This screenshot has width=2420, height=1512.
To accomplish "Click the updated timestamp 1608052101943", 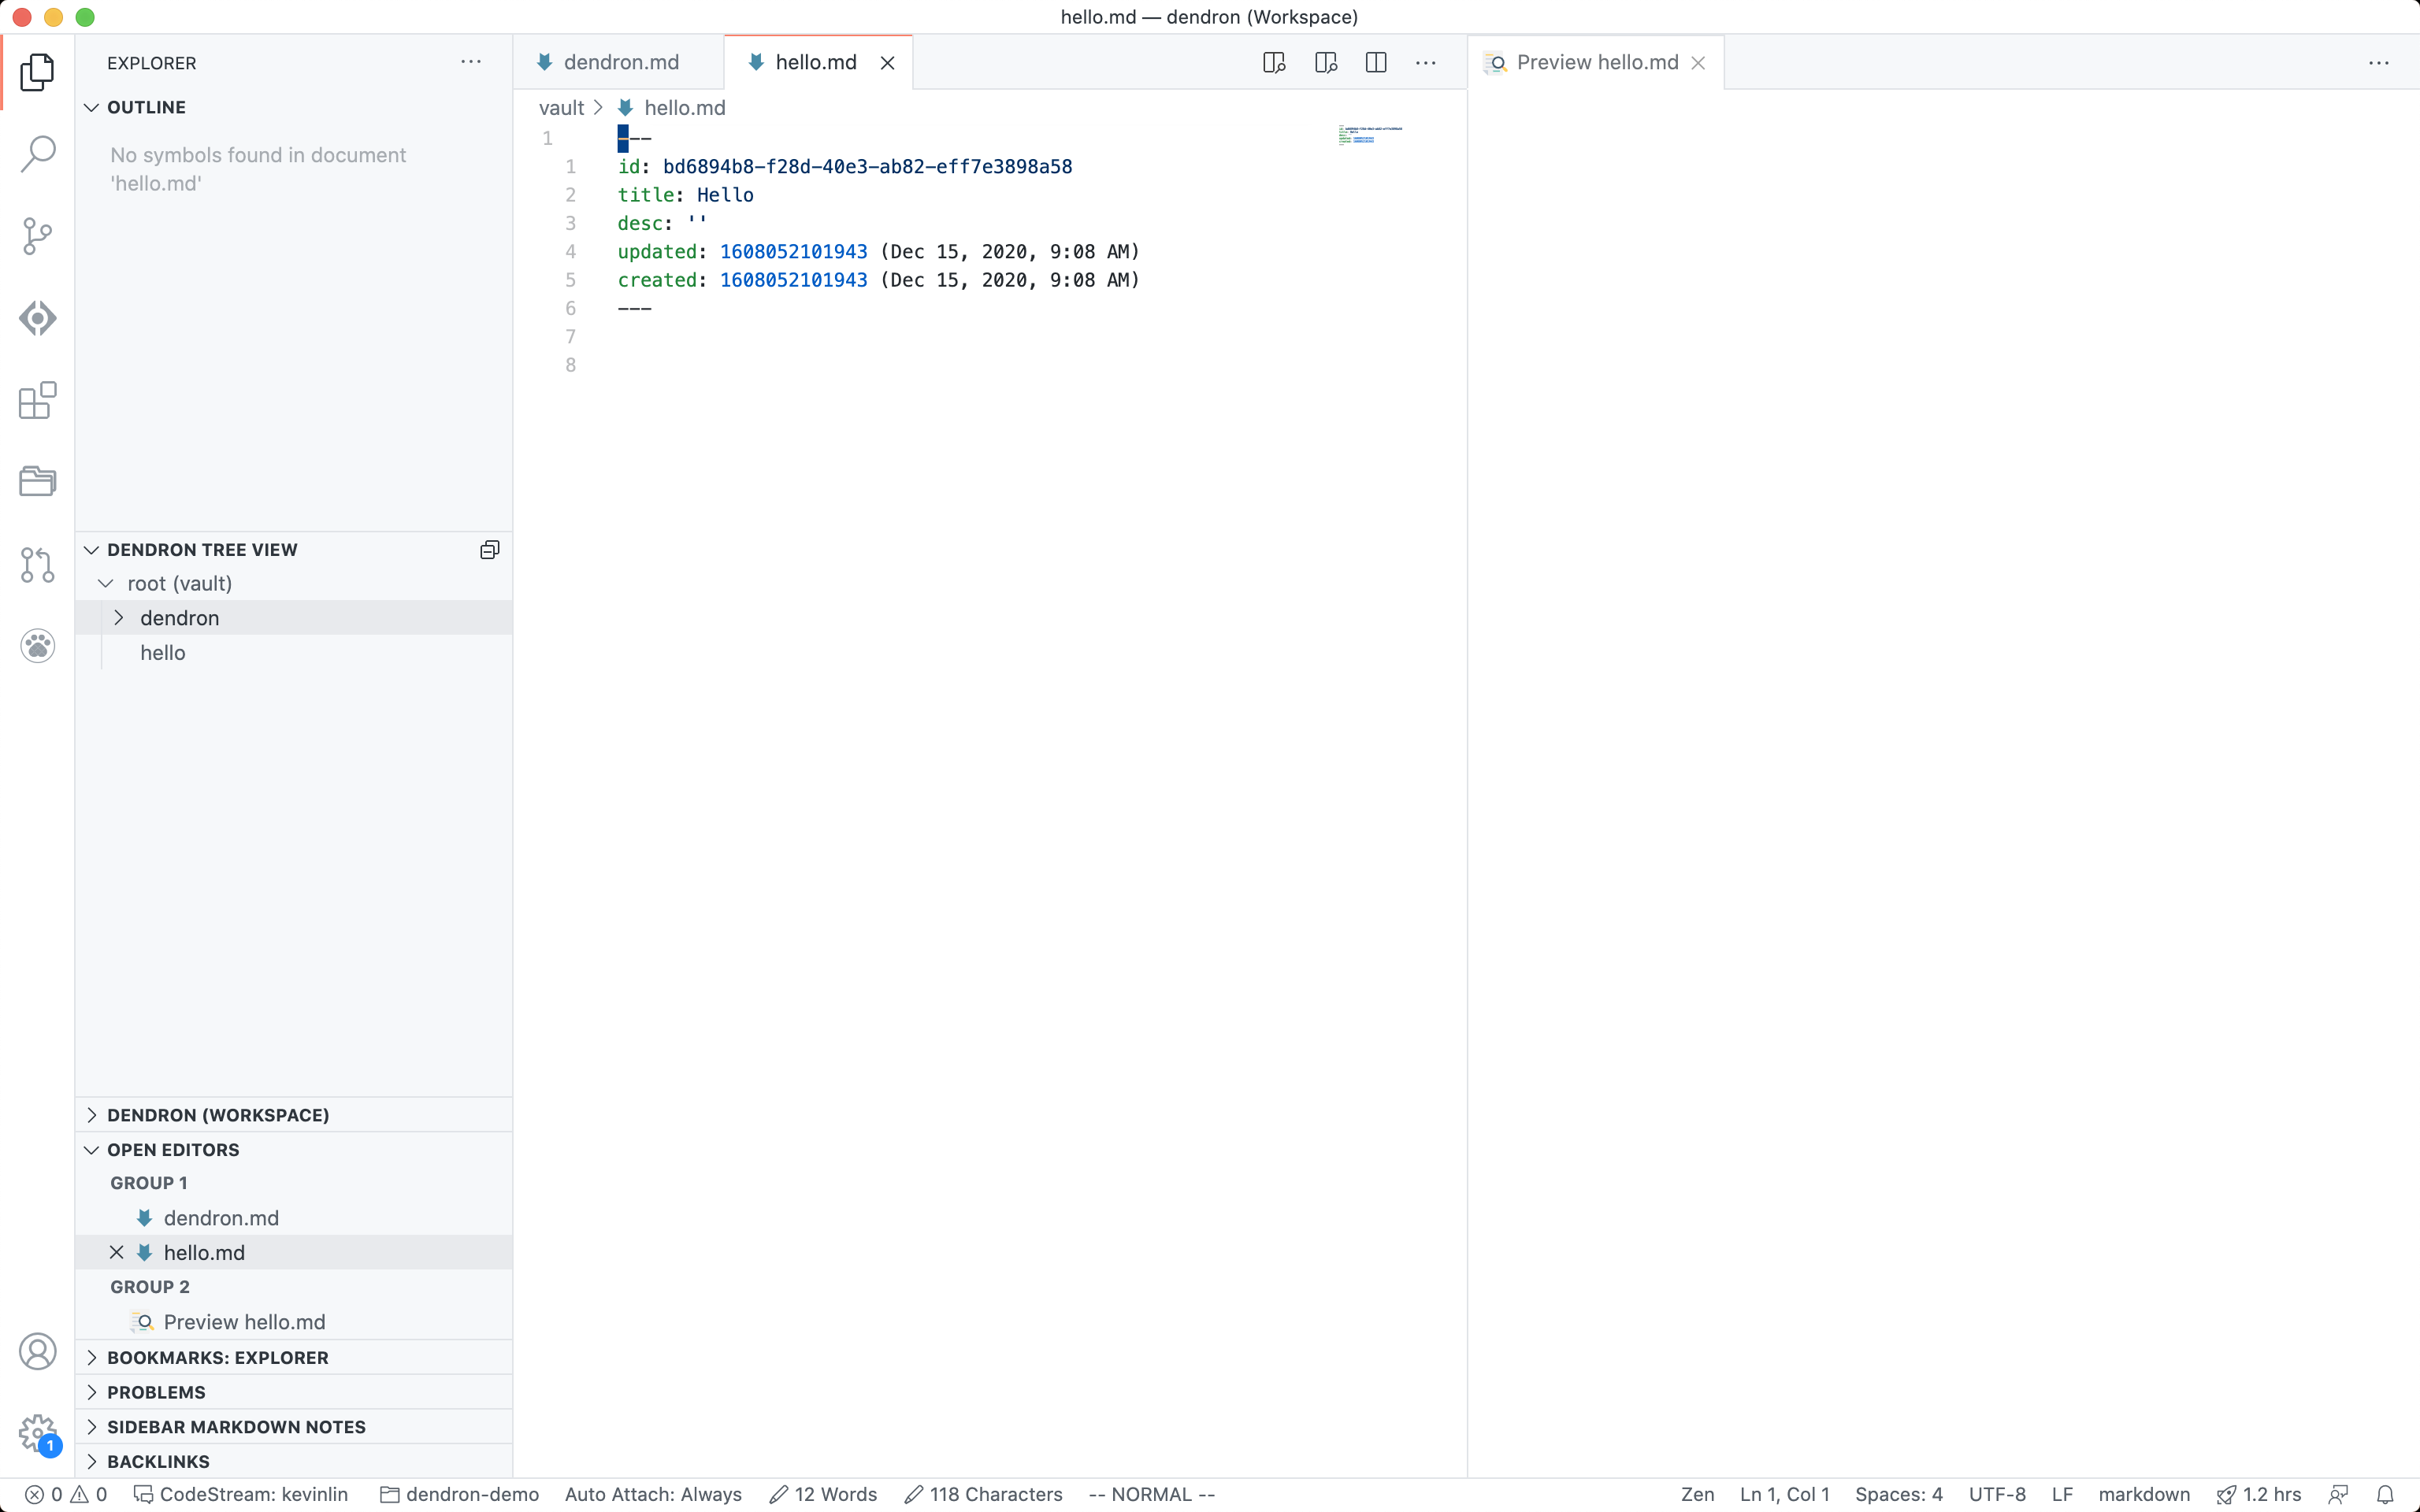I will (x=793, y=251).
